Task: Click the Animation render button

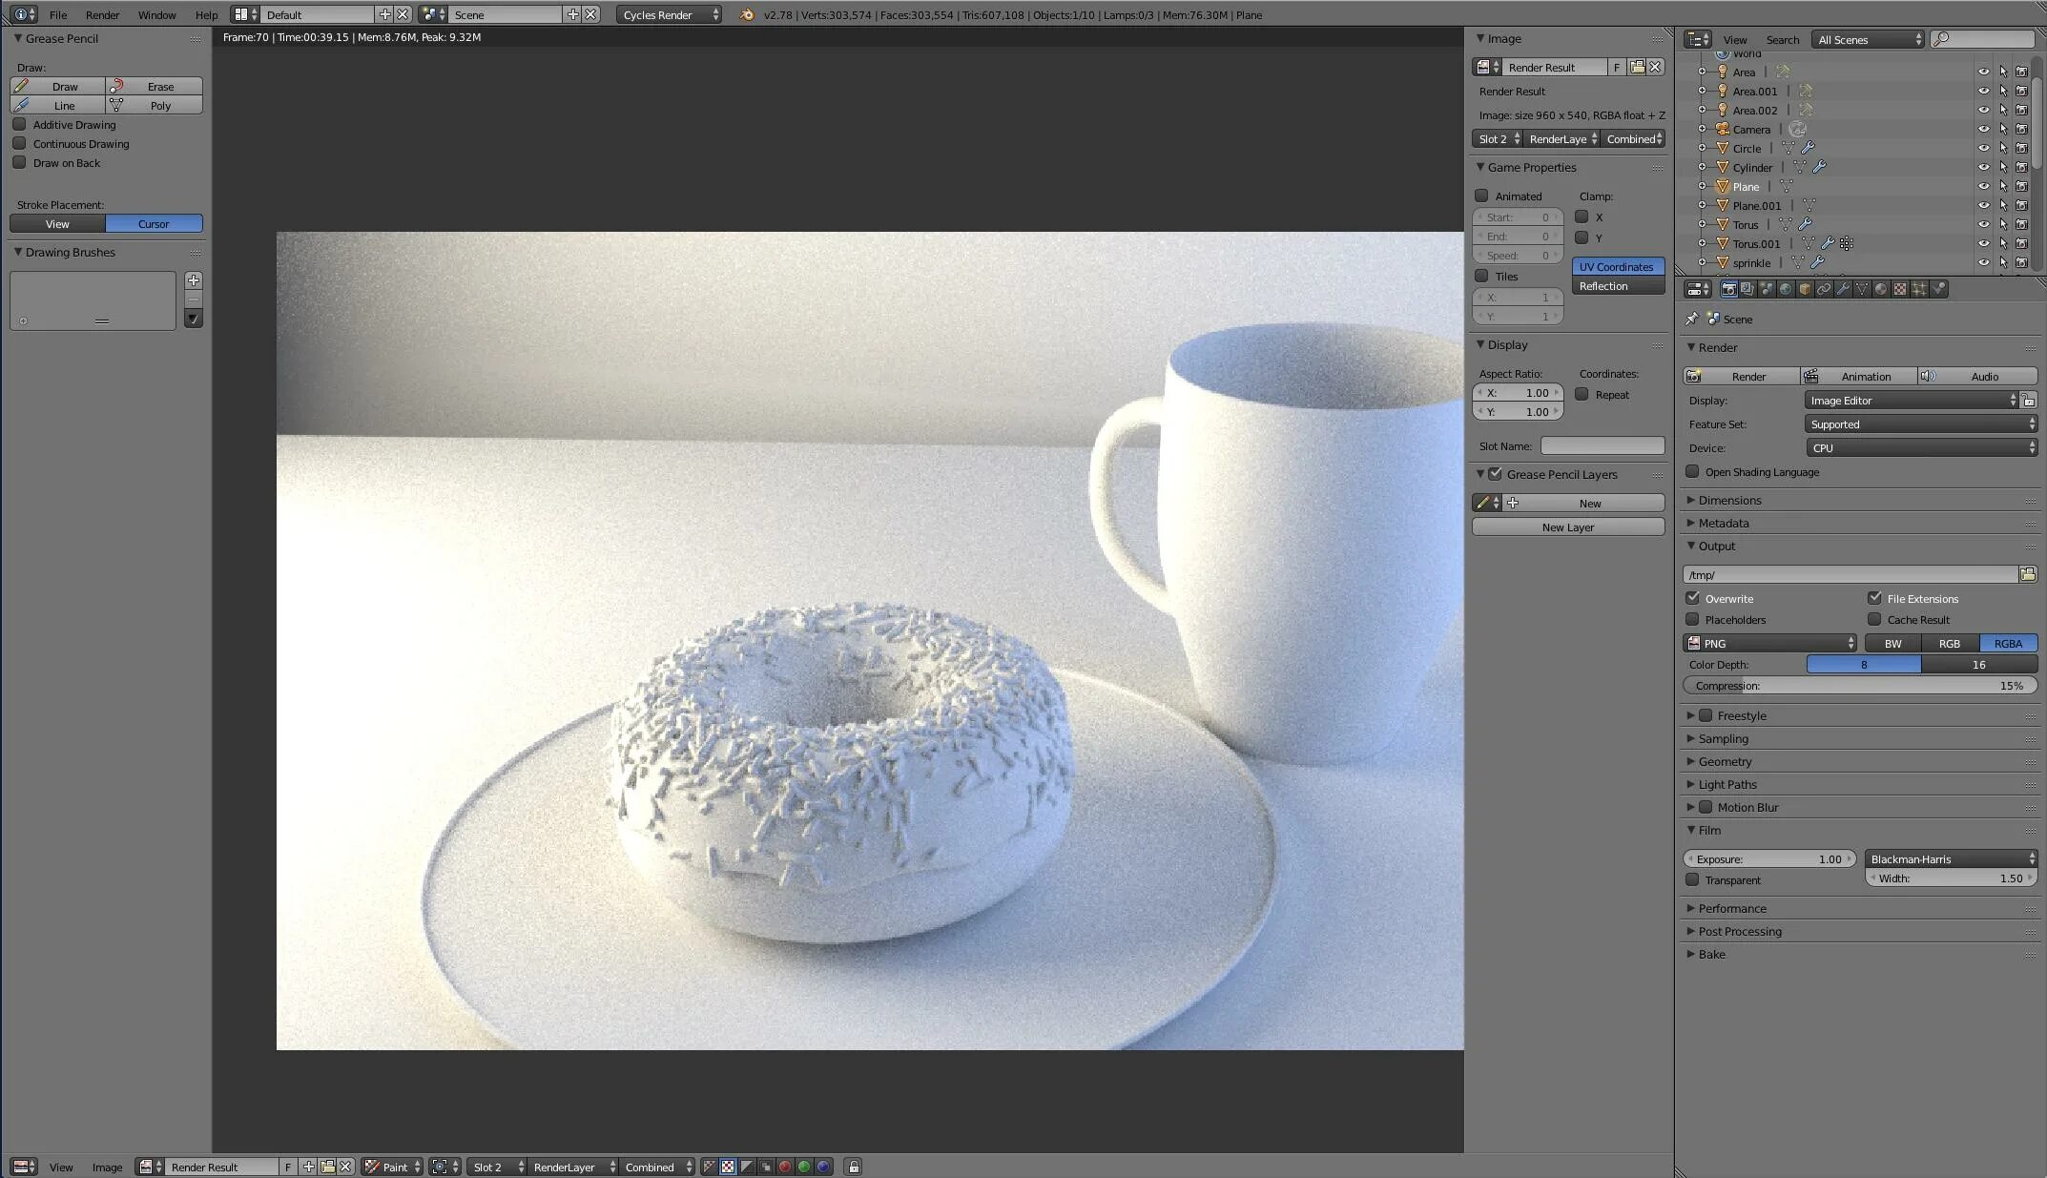Action: click(1858, 376)
